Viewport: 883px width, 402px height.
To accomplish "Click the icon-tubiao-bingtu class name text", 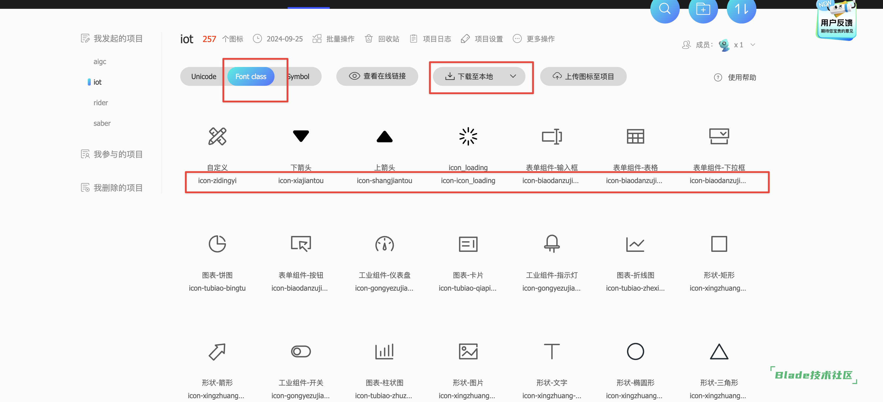I will pyautogui.click(x=217, y=288).
